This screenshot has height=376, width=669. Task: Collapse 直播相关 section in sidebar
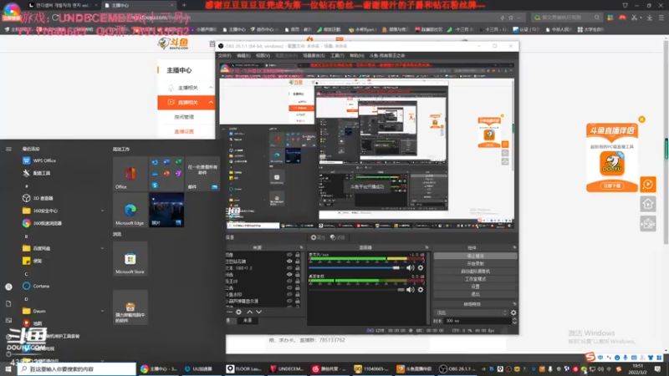(x=211, y=102)
